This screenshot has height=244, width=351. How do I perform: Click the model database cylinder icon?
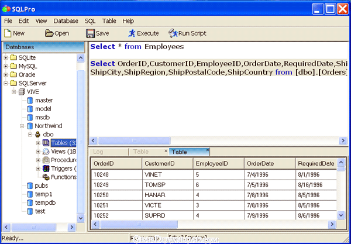pos(30,109)
